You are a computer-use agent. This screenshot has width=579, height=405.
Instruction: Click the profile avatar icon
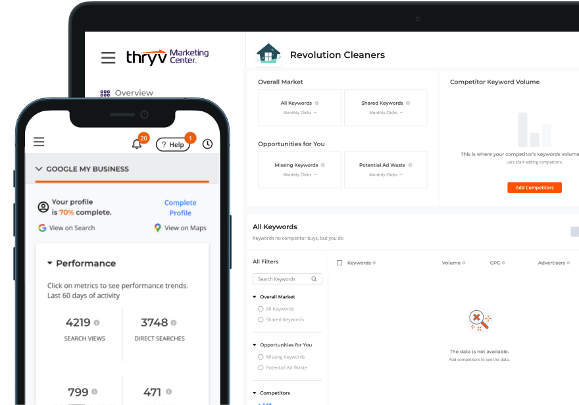coord(43,207)
